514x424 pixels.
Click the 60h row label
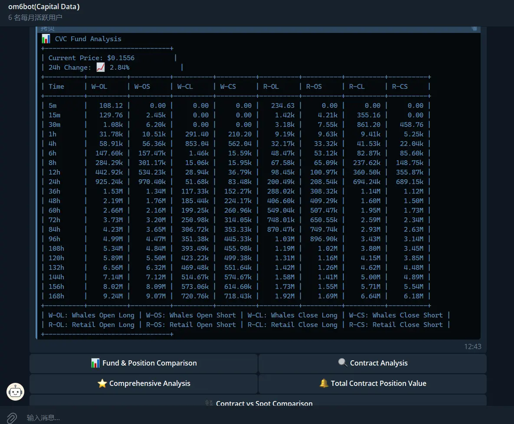point(54,210)
